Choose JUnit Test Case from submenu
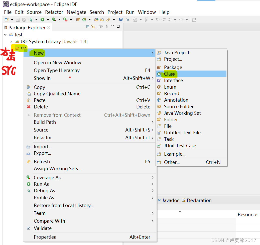Viewport: 260px width, 245px height. (x=191, y=146)
